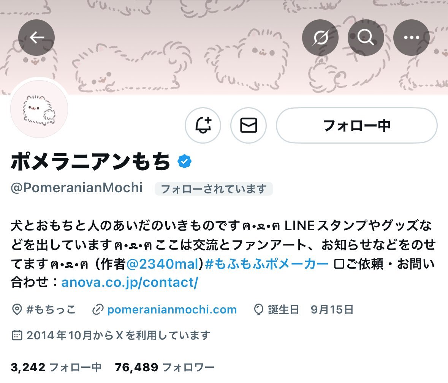Visit anova.co.jp/contact/ link
The width and height of the screenshot is (448, 383).
point(130,282)
